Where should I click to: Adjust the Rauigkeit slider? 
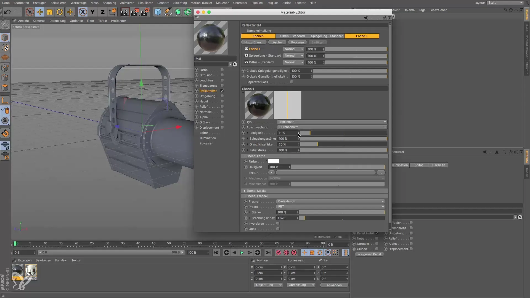[x=344, y=133]
